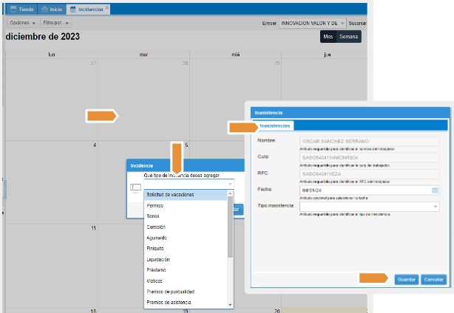Click the Guardar button
Viewport: 454px width, 313px height.
click(406, 280)
